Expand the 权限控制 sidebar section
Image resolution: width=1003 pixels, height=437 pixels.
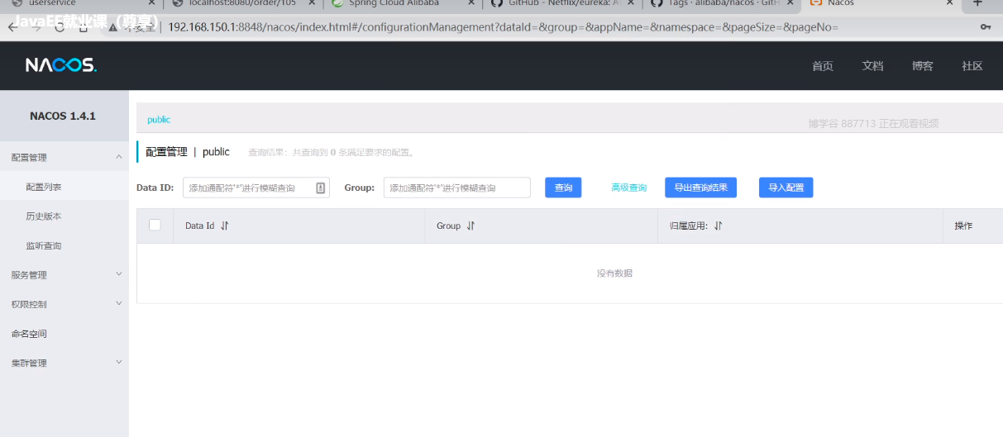click(x=118, y=304)
